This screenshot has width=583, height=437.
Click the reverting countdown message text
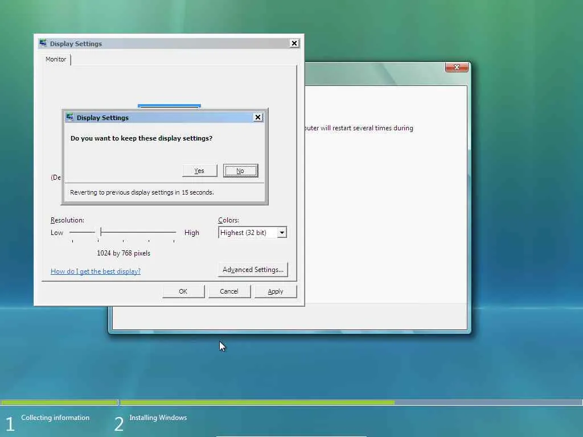click(142, 192)
